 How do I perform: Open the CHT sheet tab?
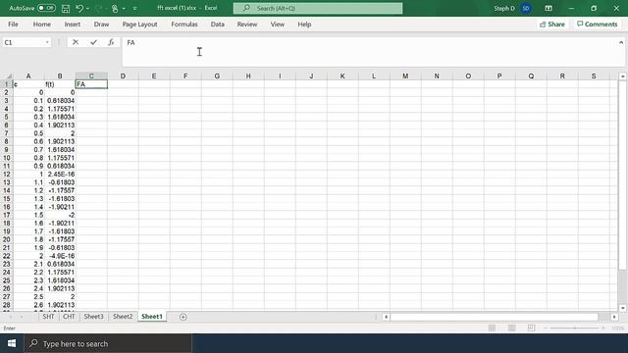pyautogui.click(x=69, y=317)
